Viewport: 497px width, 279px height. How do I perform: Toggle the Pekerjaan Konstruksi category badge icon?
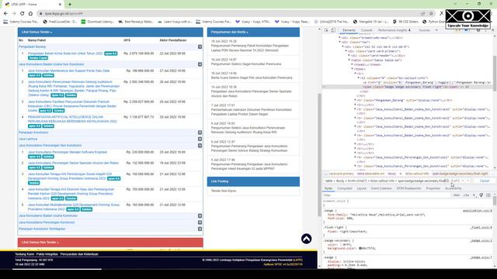200,133
